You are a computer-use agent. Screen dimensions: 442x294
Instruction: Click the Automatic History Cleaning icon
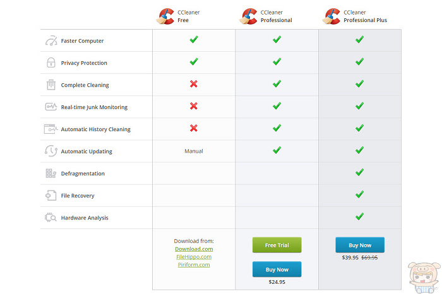coord(51,129)
